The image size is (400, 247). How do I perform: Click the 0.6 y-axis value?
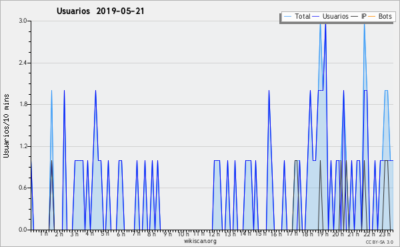pyautogui.click(x=23, y=188)
